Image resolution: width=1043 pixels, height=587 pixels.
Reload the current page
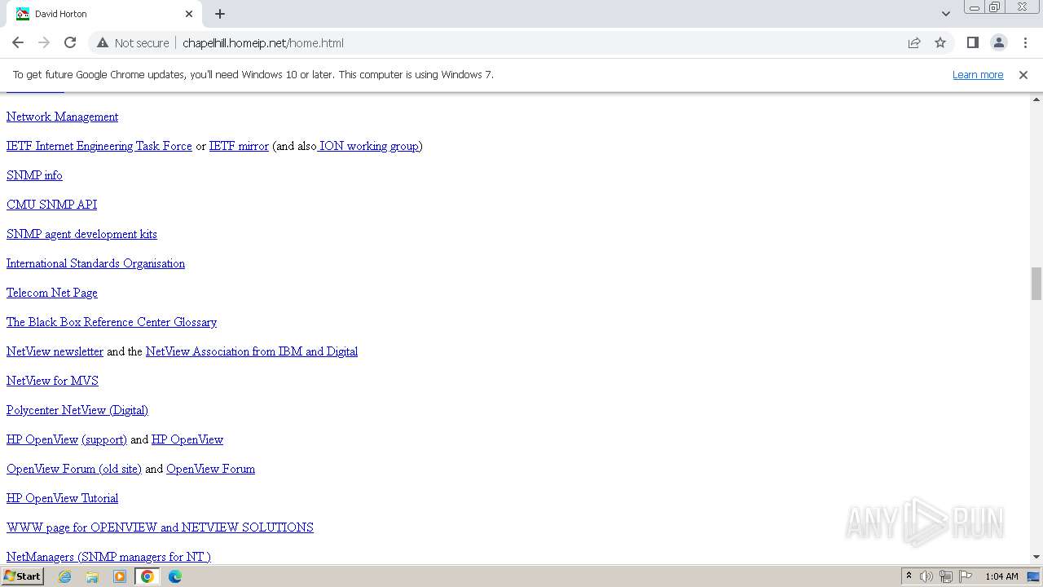click(70, 42)
